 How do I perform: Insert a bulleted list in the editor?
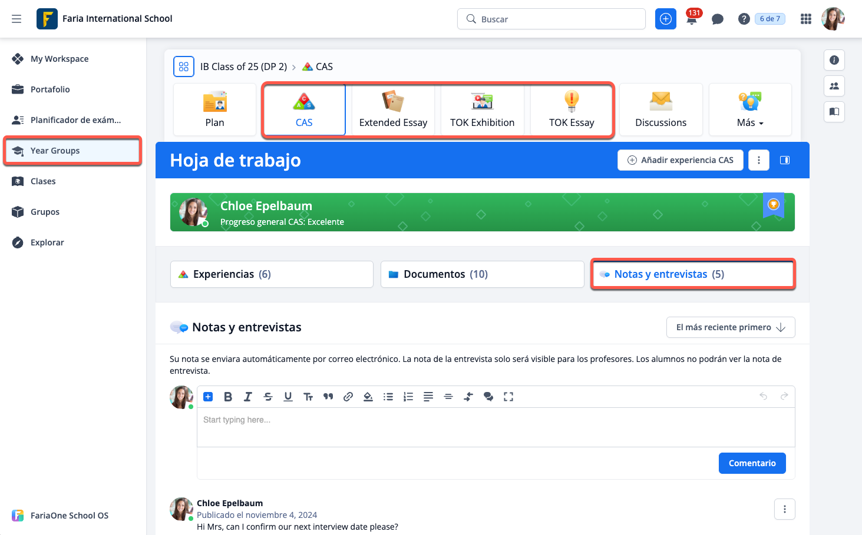(x=388, y=397)
